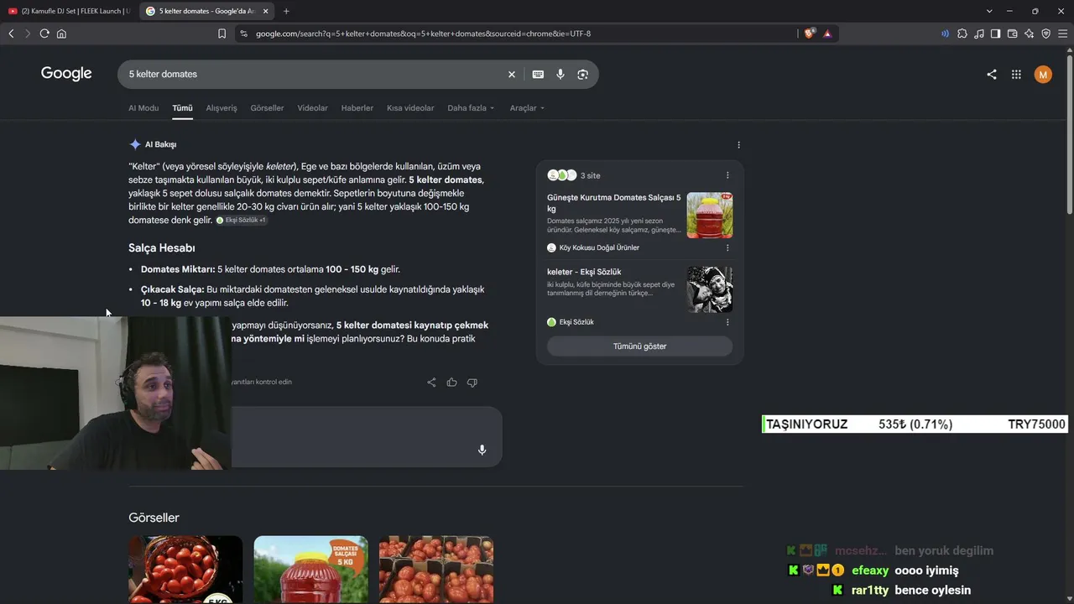This screenshot has width=1074, height=604.
Task: Click the Köy Kokusu Doğal Ürünler source name
Action: [599, 247]
